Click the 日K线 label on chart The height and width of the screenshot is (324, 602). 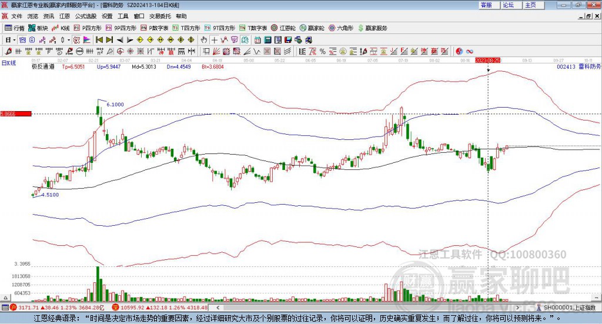(9, 64)
